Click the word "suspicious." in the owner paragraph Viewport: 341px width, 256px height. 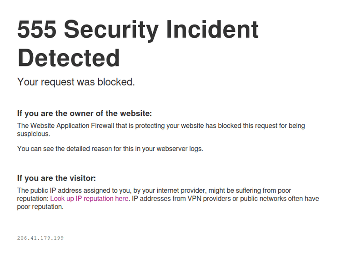pyautogui.click(x=33, y=134)
